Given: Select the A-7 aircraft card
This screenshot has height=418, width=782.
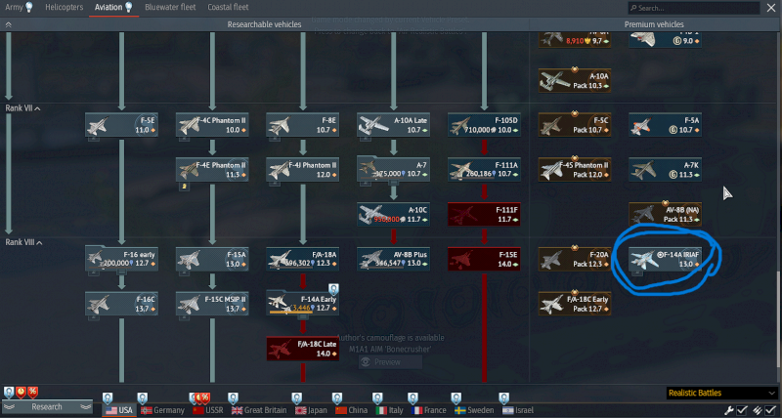Looking at the screenshot, I should point(394,169).
